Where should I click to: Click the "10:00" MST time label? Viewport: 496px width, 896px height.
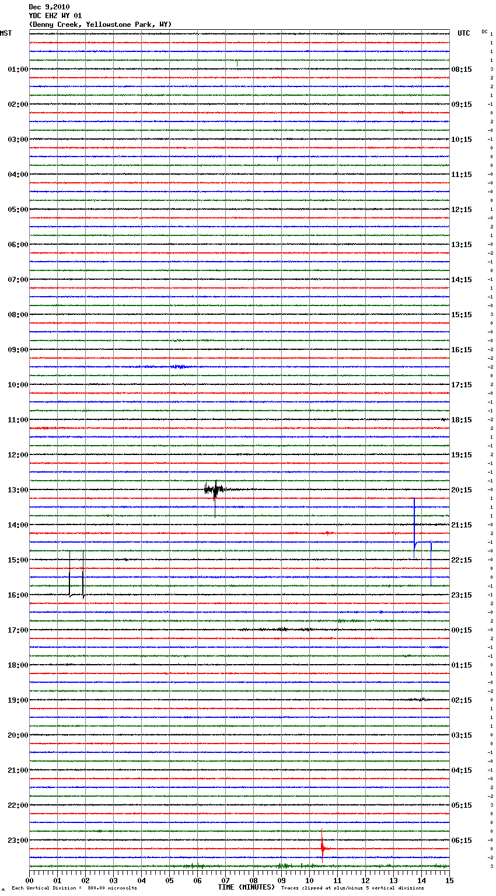point(18,385)
